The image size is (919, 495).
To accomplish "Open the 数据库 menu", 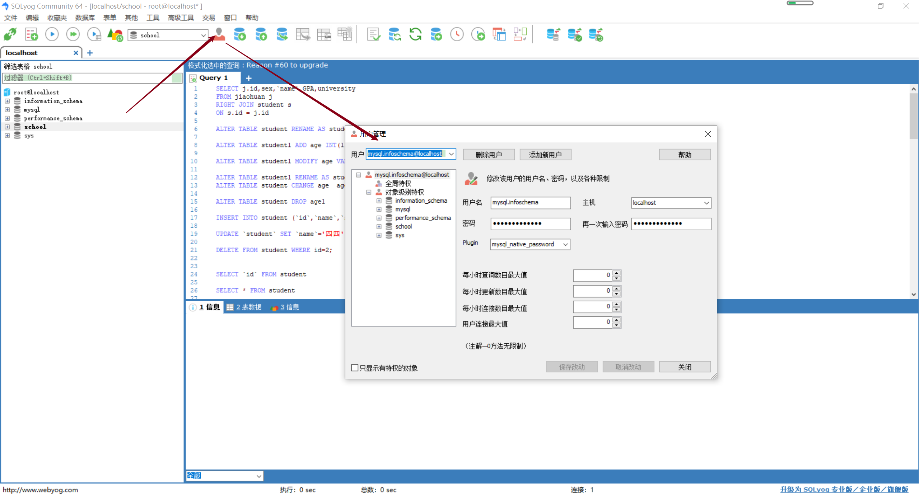I will click(x=85, y=18).
